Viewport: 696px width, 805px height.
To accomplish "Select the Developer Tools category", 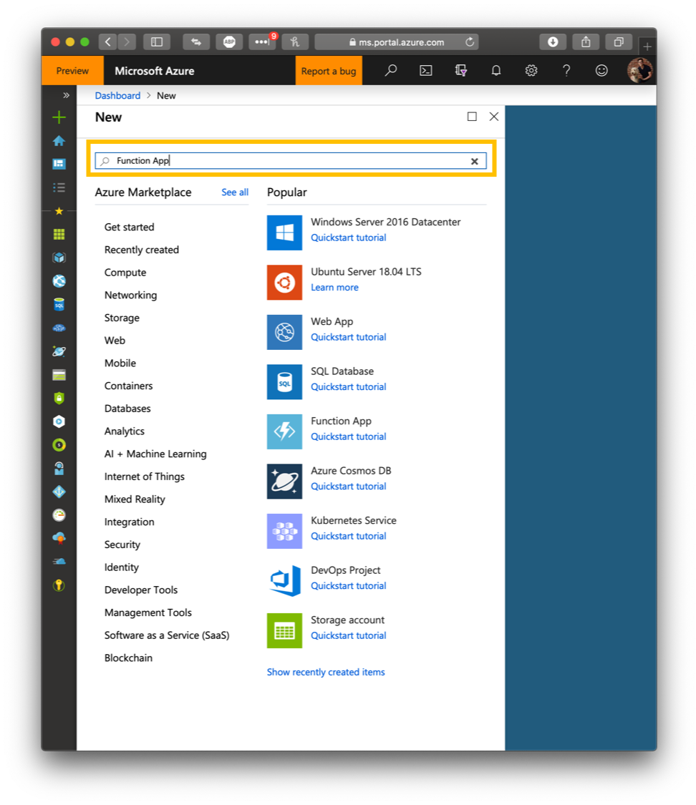I will pos(141,590).
